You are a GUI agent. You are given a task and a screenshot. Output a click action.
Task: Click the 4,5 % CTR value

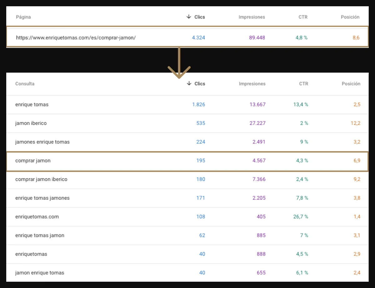302,254
